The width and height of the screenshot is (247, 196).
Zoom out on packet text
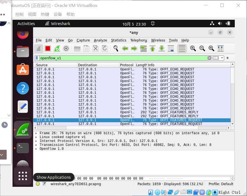click(x=202, y=48)
